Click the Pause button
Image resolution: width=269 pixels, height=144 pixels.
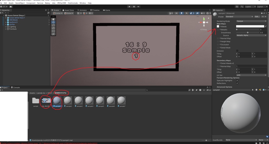[x=134, y=7]
